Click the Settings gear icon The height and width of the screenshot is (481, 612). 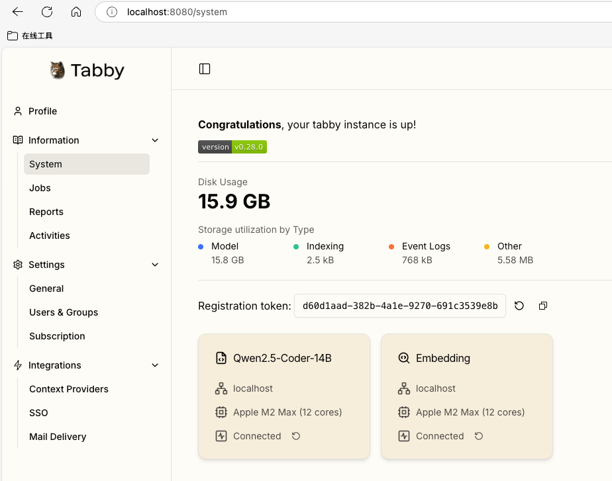point(18,265)
